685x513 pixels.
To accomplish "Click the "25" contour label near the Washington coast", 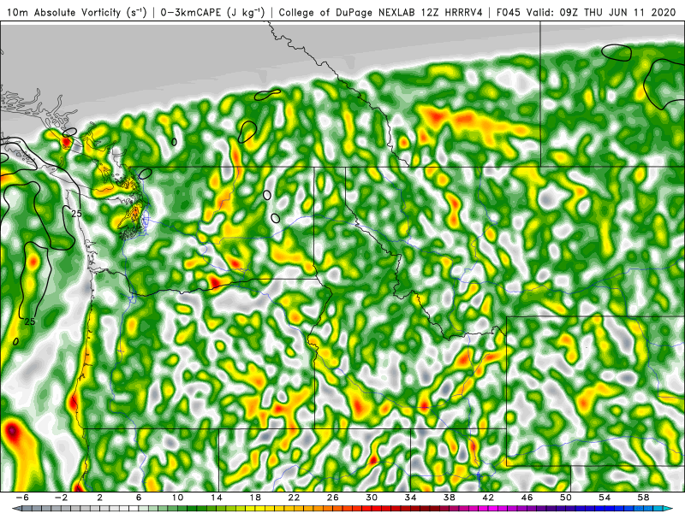I will pos(76,214).
